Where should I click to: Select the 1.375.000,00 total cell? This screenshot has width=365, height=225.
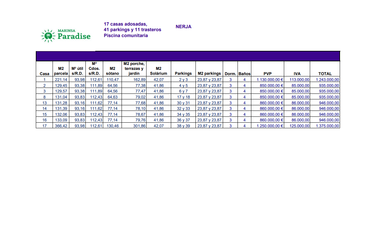click(x=328, y=126)
